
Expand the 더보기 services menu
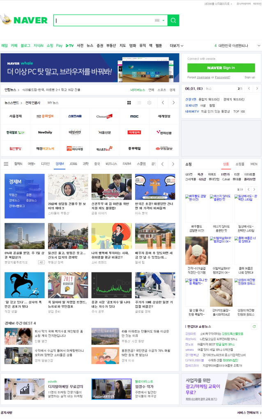click(x=177, y=46)
